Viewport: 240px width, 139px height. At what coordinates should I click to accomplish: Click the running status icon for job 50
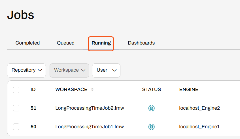(151, 127)
